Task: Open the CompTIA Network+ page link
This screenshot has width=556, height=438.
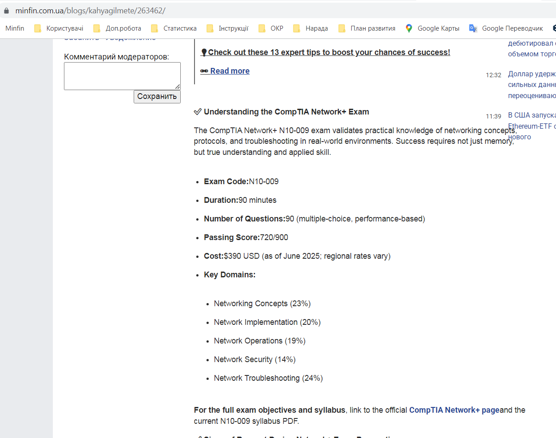Action: pyautogui.click(x=454, y=410)
